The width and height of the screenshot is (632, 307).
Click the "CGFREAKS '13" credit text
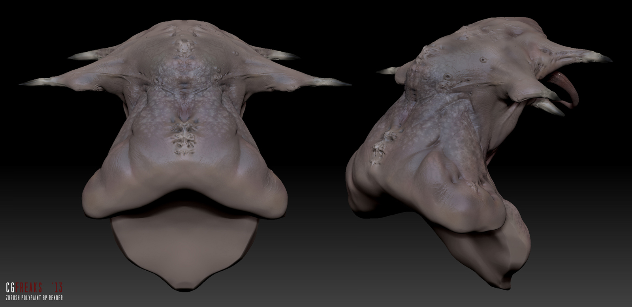34,287
